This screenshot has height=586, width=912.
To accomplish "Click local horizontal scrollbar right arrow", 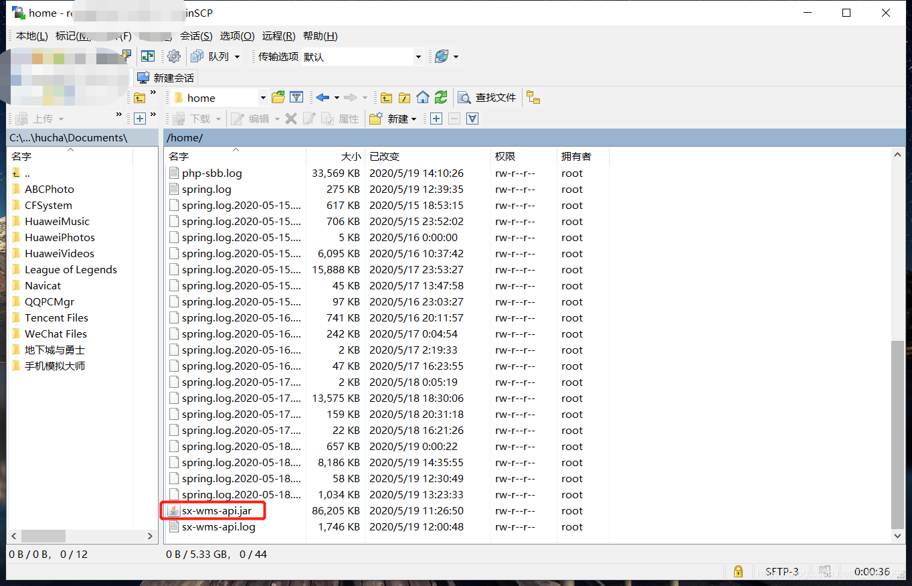I will (150, 536).
